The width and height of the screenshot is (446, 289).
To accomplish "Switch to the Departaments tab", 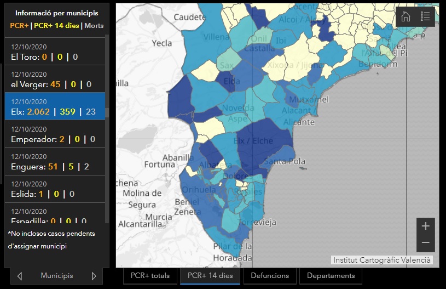I will 331,276.
